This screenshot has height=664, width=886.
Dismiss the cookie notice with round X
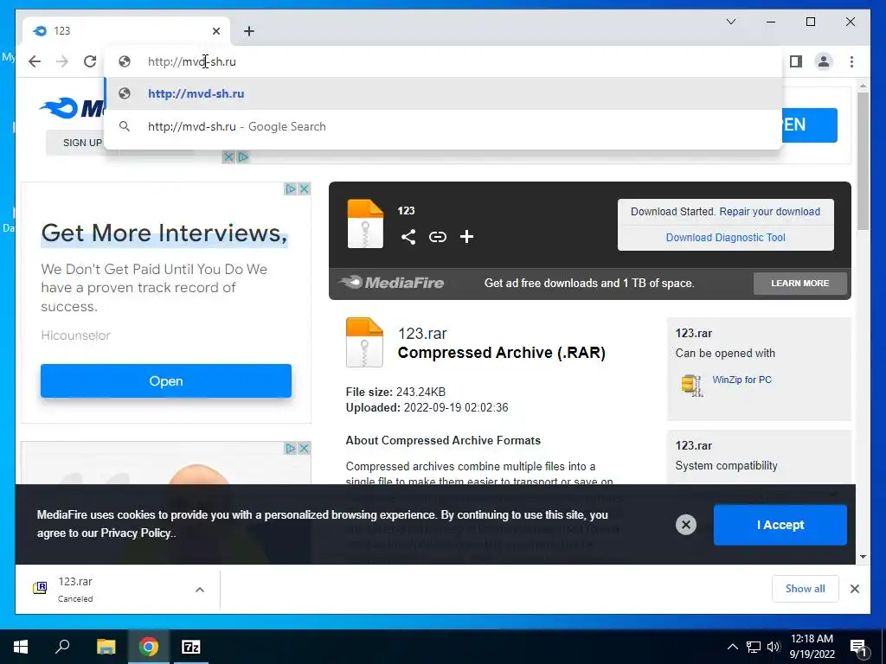(686, 525)
